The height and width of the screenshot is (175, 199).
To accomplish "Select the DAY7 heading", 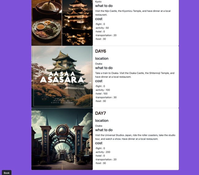I will [100, 113].
